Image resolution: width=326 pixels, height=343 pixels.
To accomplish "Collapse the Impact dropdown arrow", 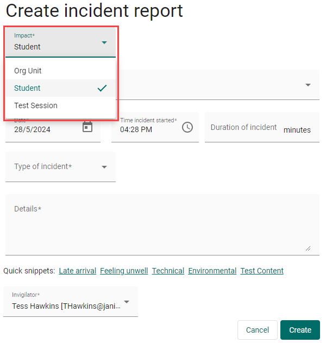I will (104, 42).
